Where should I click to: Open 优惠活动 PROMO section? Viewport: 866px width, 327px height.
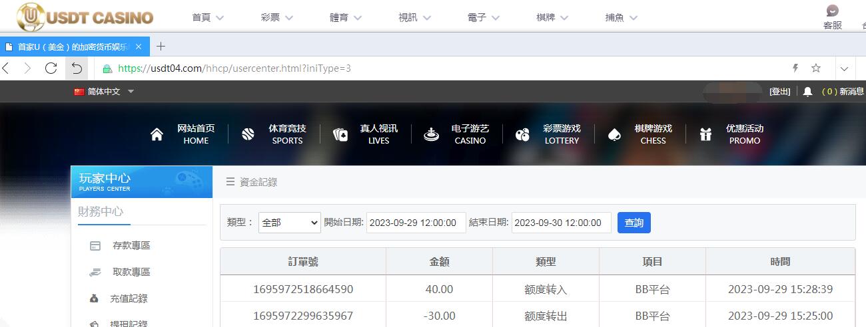coord(745,134)
